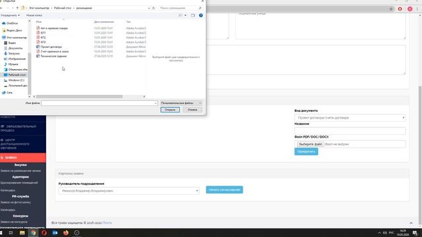Sort files by the Имя column header
This screenshot has width=422, height=237.
tap(39, 22)
